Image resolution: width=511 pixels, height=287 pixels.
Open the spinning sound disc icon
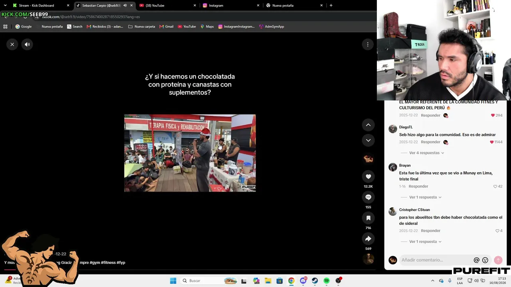pyautogui.click(x=368, y=258)
